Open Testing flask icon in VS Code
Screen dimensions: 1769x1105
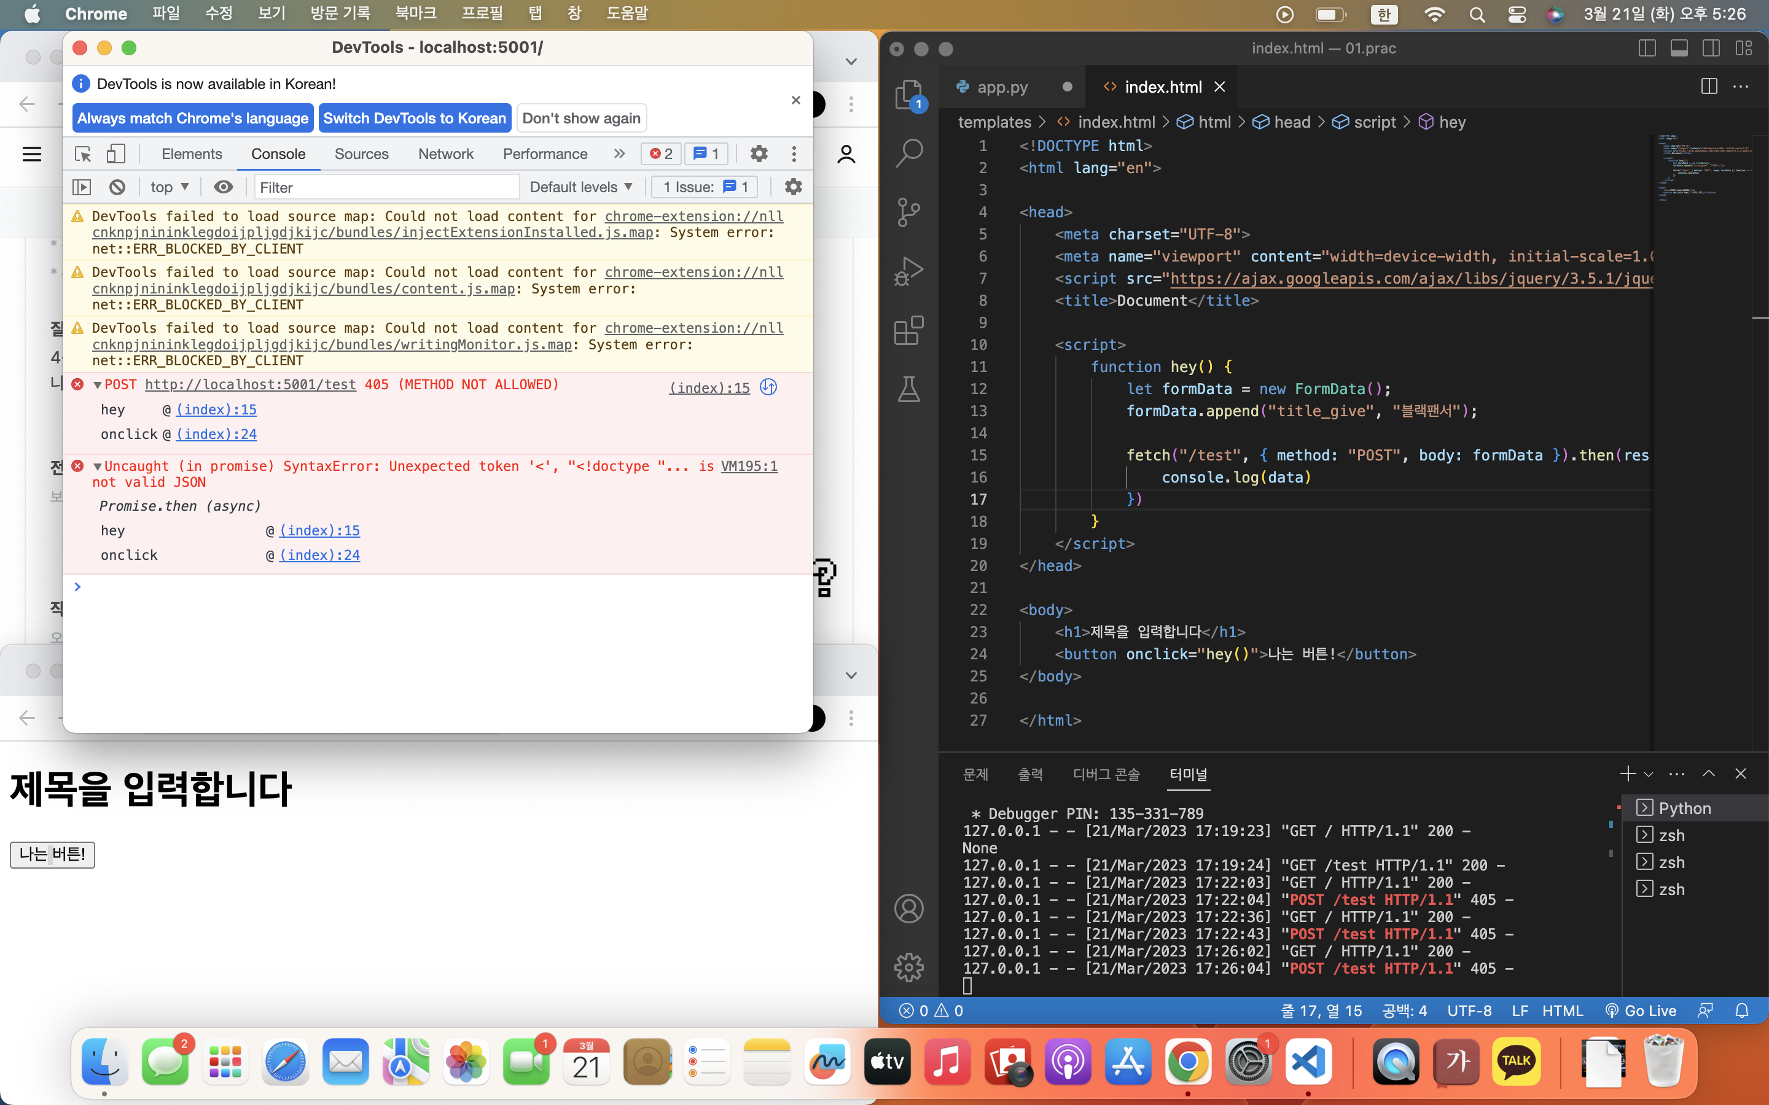908,389
